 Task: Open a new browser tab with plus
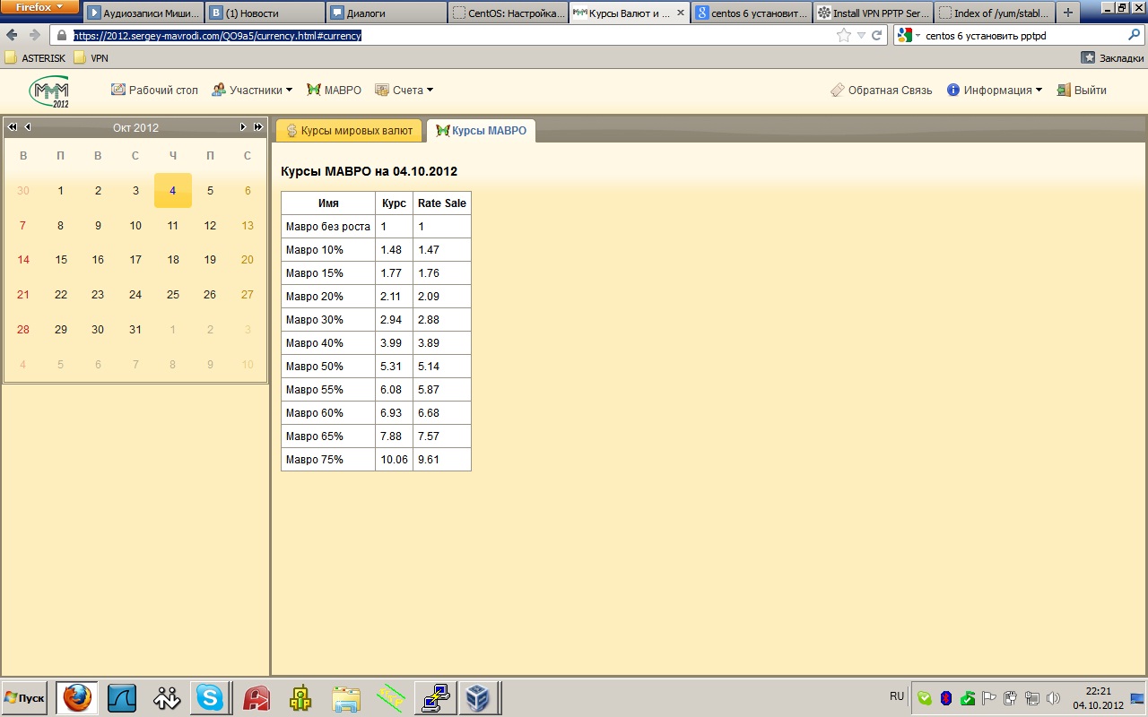pyautogui.click(x=1067, y=13)
